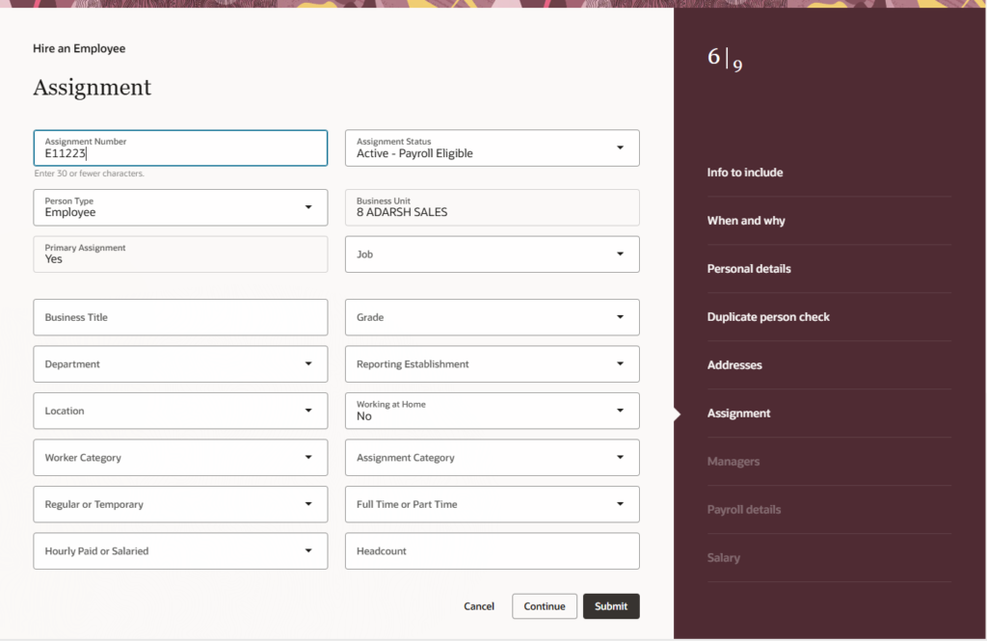The width and height of the screenshot is (987, 641).
Task: Click the Primary Assignment field
Action: pos(180,254)
